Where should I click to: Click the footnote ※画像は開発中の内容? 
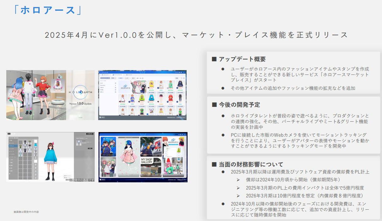tap(26, 212)
